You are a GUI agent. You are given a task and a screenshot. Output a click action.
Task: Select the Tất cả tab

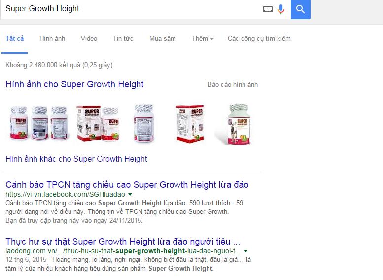tap(15, 38)
